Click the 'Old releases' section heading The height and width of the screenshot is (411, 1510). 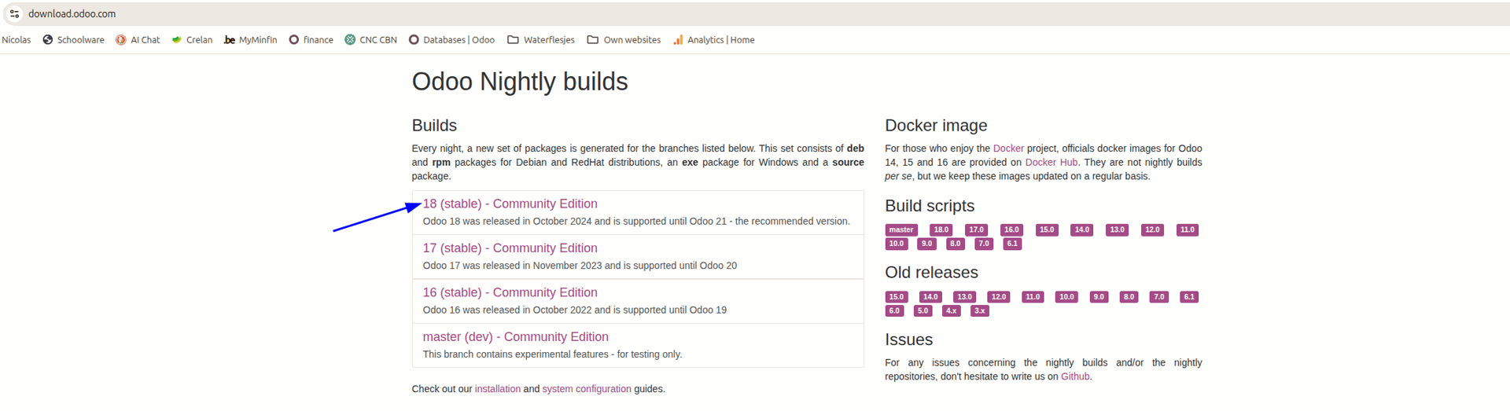tap(931, 273)
